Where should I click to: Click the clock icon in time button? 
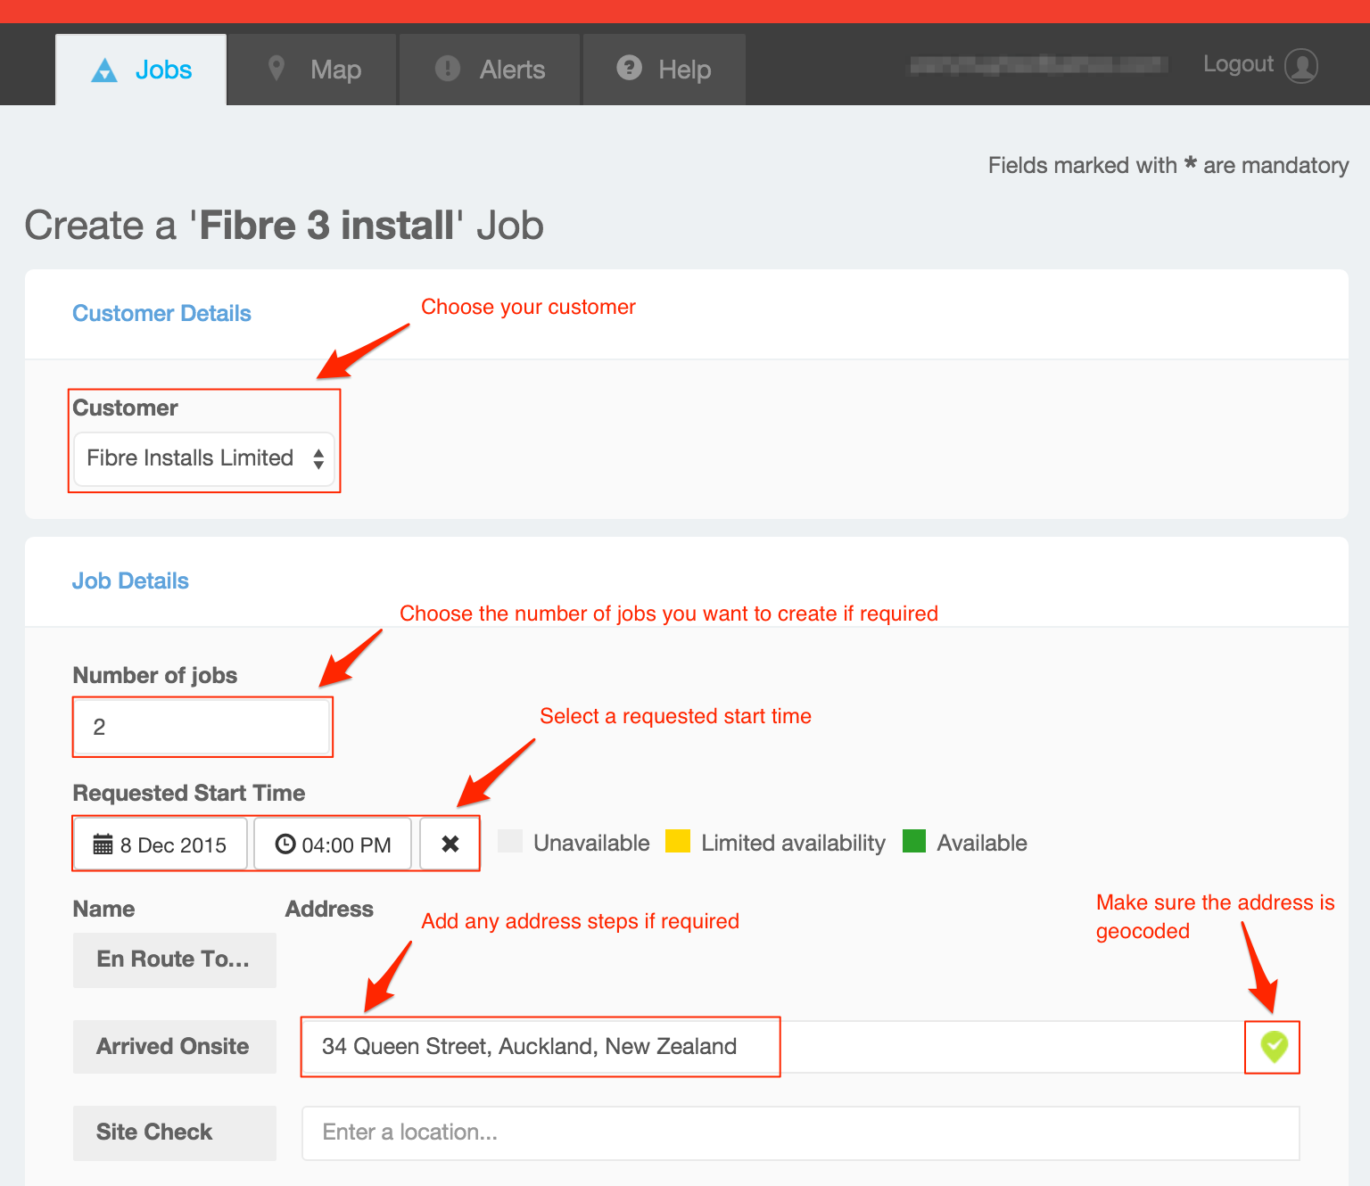(x=285, y=844)
